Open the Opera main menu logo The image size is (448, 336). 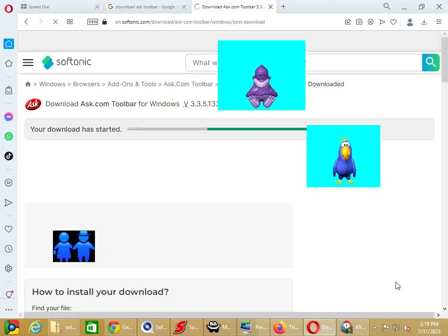click(9, 9)
